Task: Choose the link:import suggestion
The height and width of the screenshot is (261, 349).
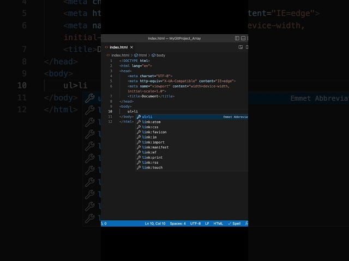Action: pyautogui.click(x=192, y=142)
